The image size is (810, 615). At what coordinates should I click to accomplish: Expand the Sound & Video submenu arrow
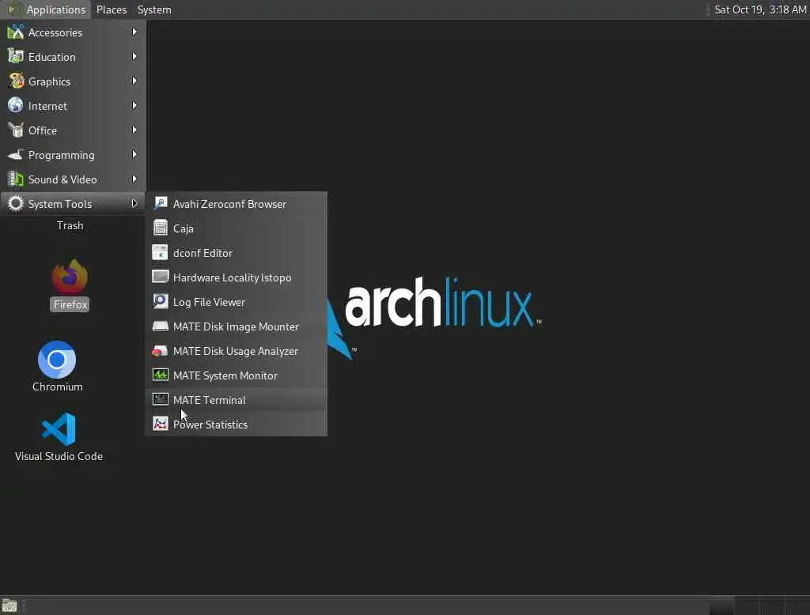click(x=134, y=179)
